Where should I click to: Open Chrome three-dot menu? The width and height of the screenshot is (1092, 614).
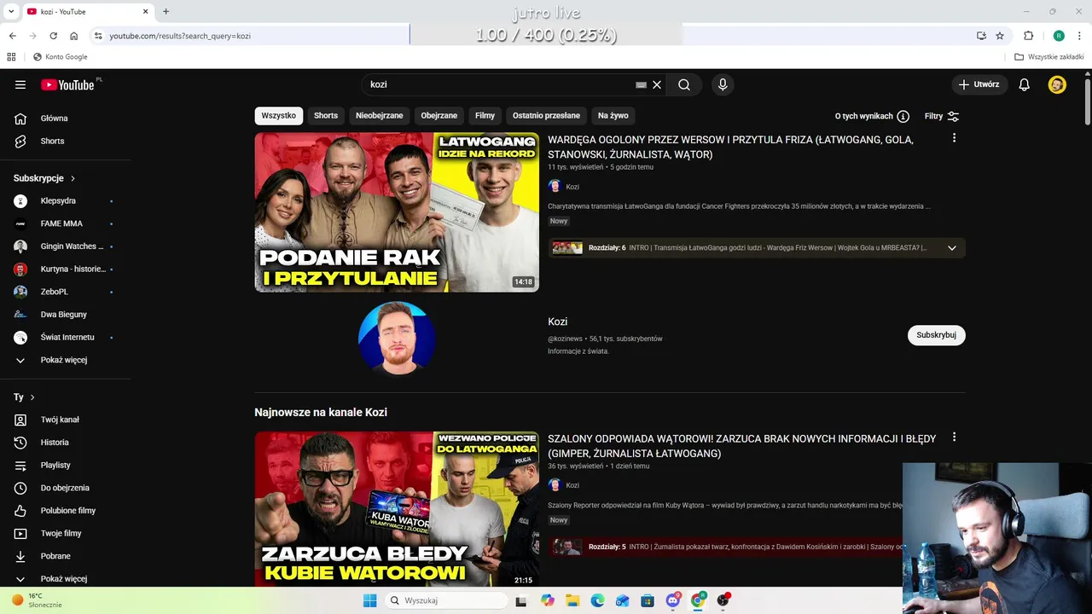1080,36
